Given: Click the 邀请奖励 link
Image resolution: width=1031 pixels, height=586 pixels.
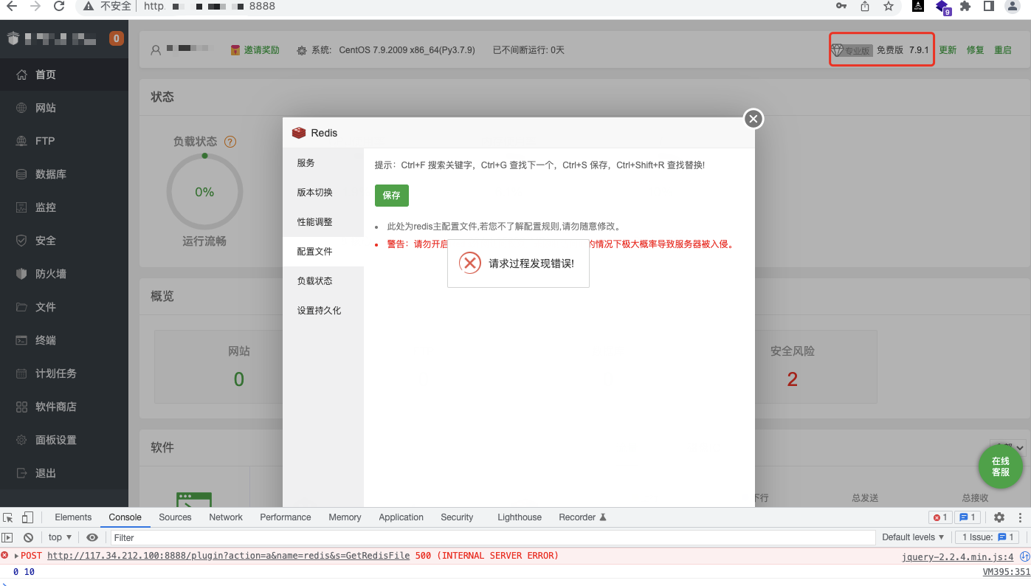Looking at the screenshot, I should point(261,50).
